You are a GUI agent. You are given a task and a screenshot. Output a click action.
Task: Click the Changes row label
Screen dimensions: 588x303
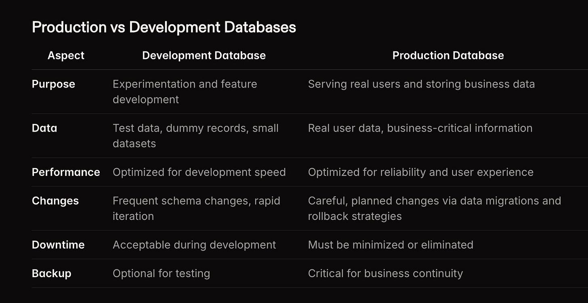55,201
